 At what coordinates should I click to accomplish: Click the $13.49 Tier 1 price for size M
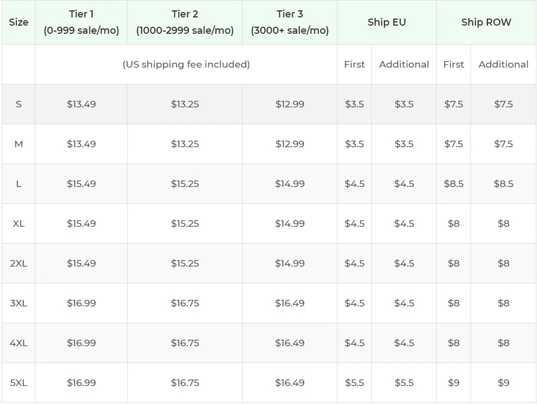pyautogui.click(x=81, y=144)
